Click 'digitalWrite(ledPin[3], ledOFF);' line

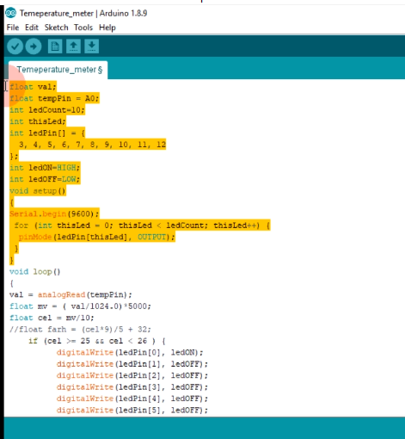click(132, 387)
